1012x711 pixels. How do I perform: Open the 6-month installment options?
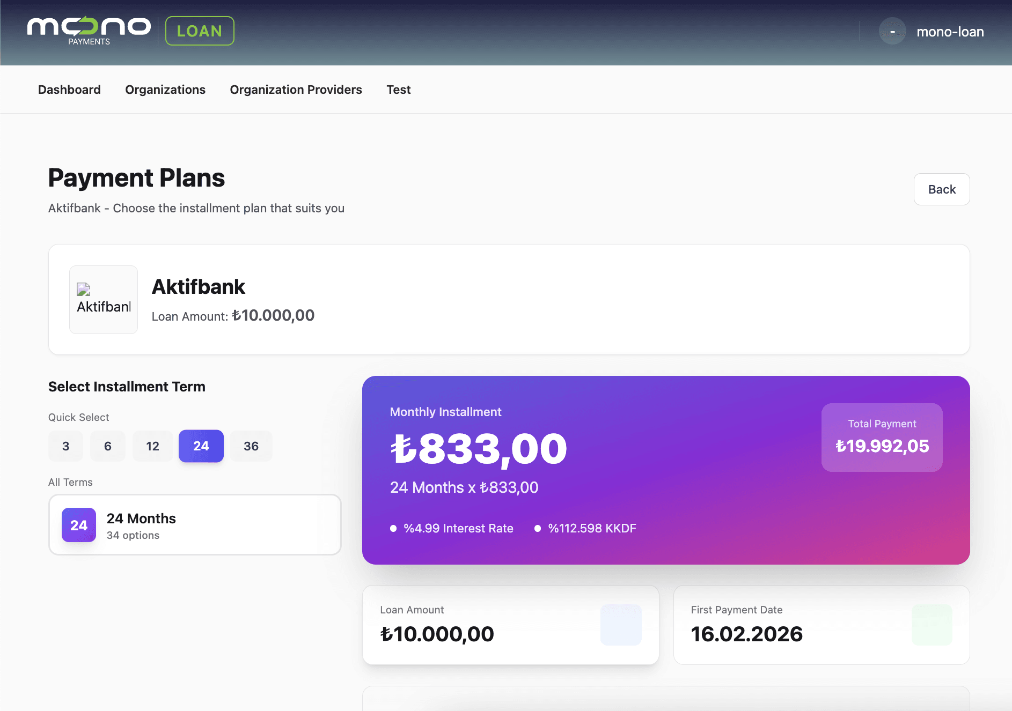tap(107, 446)
